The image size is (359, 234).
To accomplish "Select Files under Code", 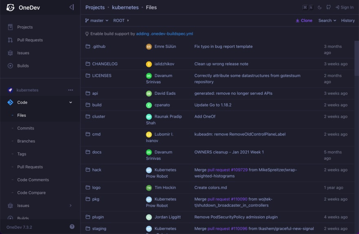I will pos(22,115).
